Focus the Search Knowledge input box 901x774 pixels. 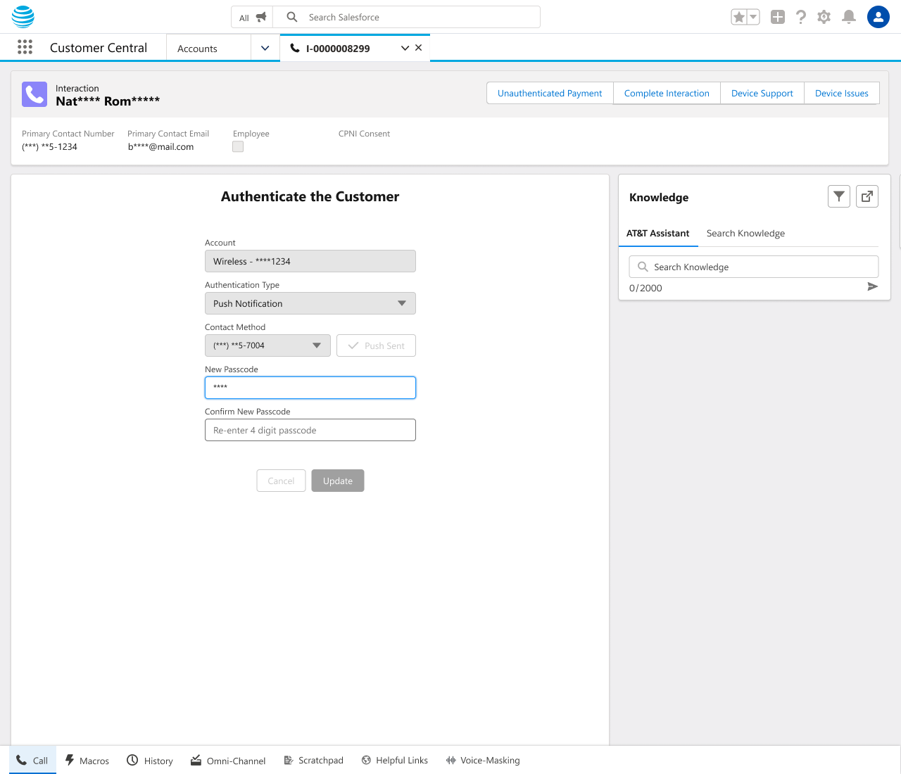point(754,267)
